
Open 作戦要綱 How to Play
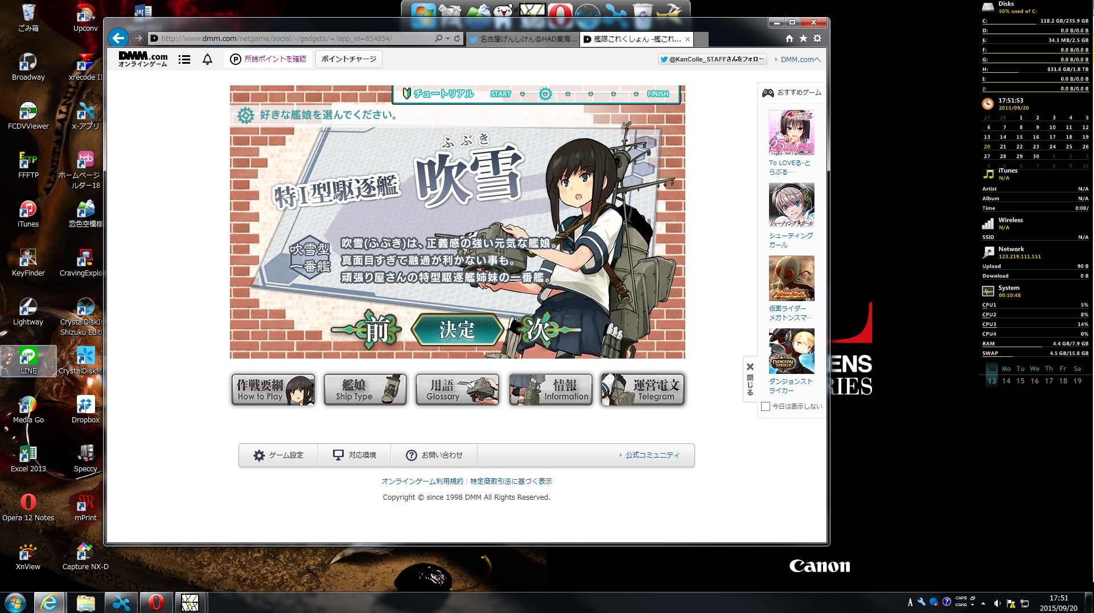click(x=273, y=389)
